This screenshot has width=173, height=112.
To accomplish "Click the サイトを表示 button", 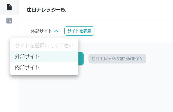I will (79, 31).
